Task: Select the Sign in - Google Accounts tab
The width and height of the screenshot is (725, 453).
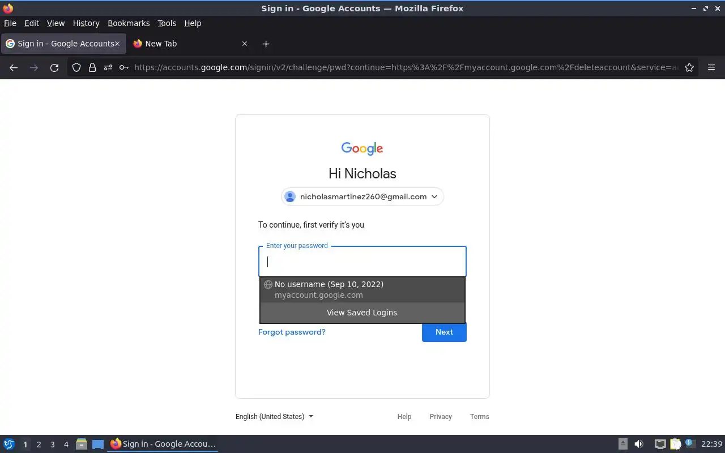Action: (63, 44)
